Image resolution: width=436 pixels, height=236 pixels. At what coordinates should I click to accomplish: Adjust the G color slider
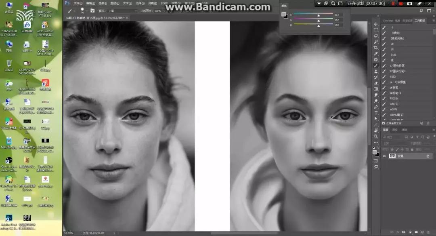[319, 20]
